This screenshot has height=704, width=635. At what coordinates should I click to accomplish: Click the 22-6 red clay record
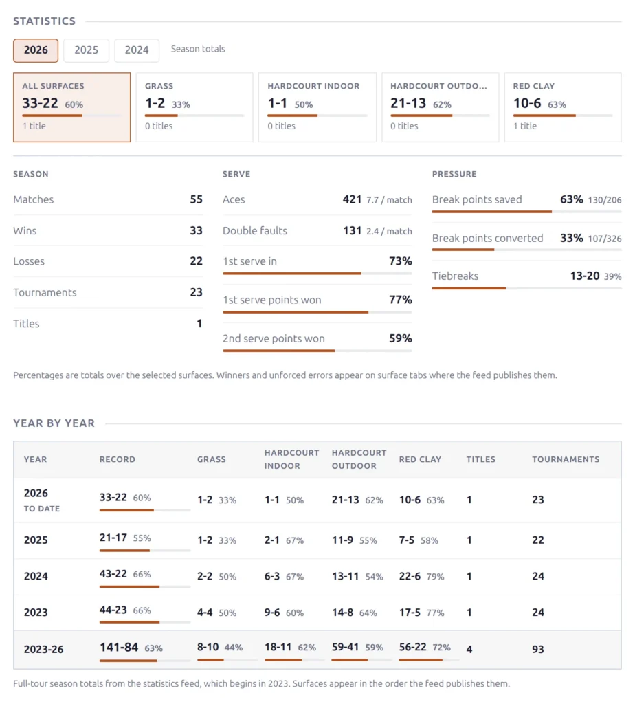tap(410, 576)
